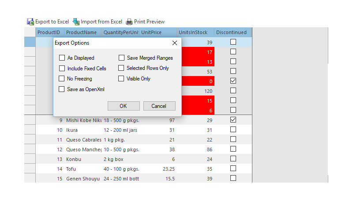Select row header of product 13
This screenshot has height=199, width=353.
tap(30, 159)
